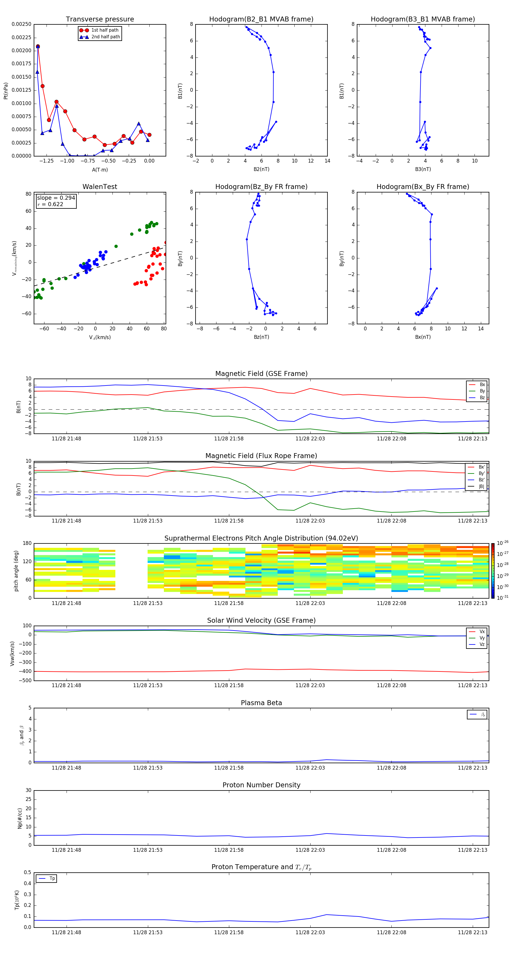Click '11/28 22:13' tick under Solar Wind Velocity

(472, 685)
